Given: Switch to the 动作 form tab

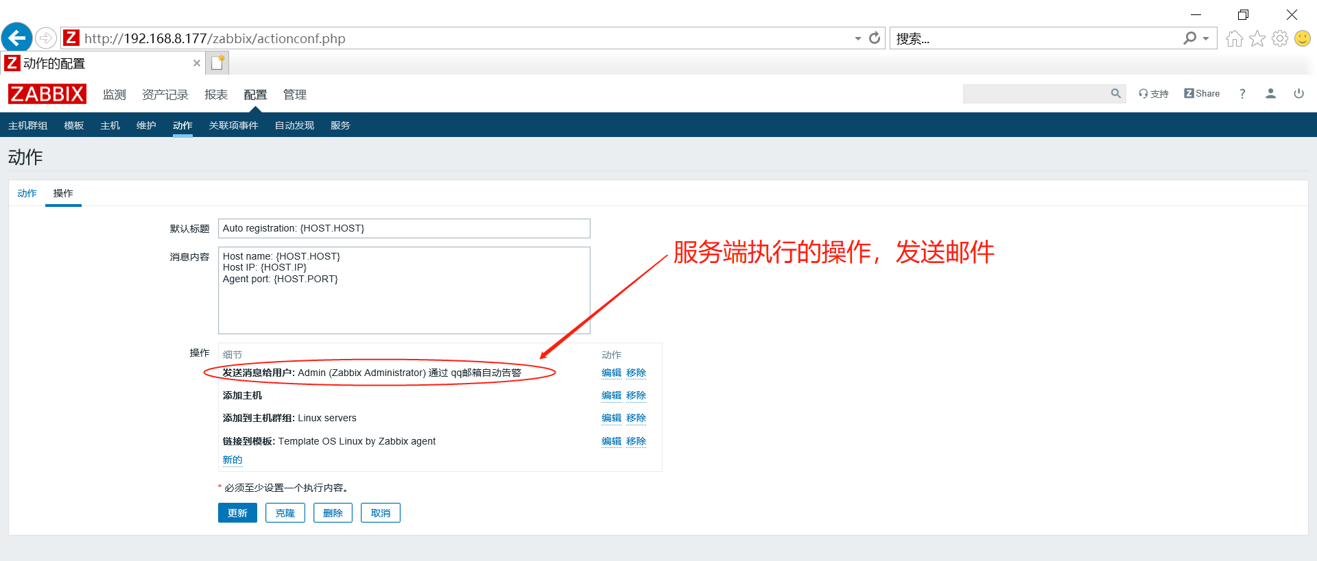Looking at the screenshot, I should 27,193.
